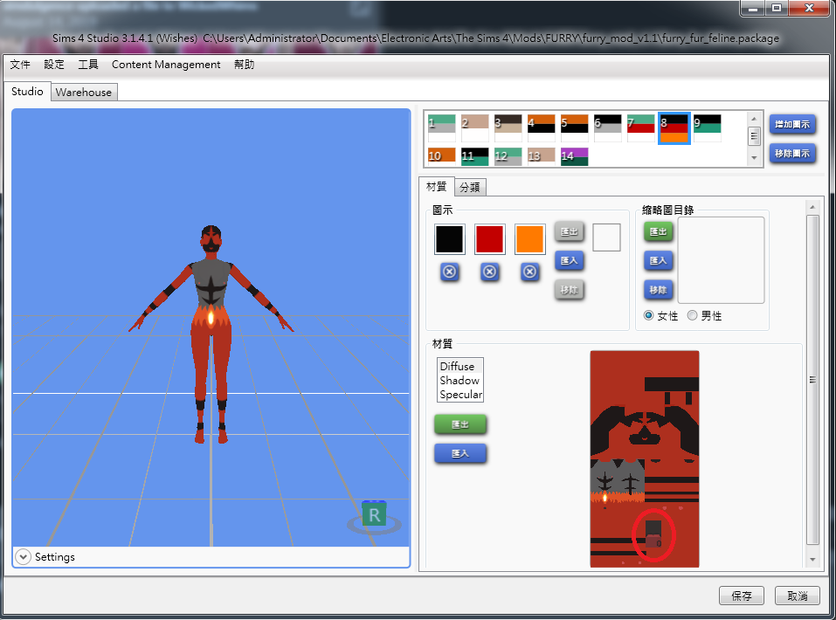This screenshot has height=620, width=836.
Task: Click the swatch list scrollbar handle
Action: click(753, 136)
